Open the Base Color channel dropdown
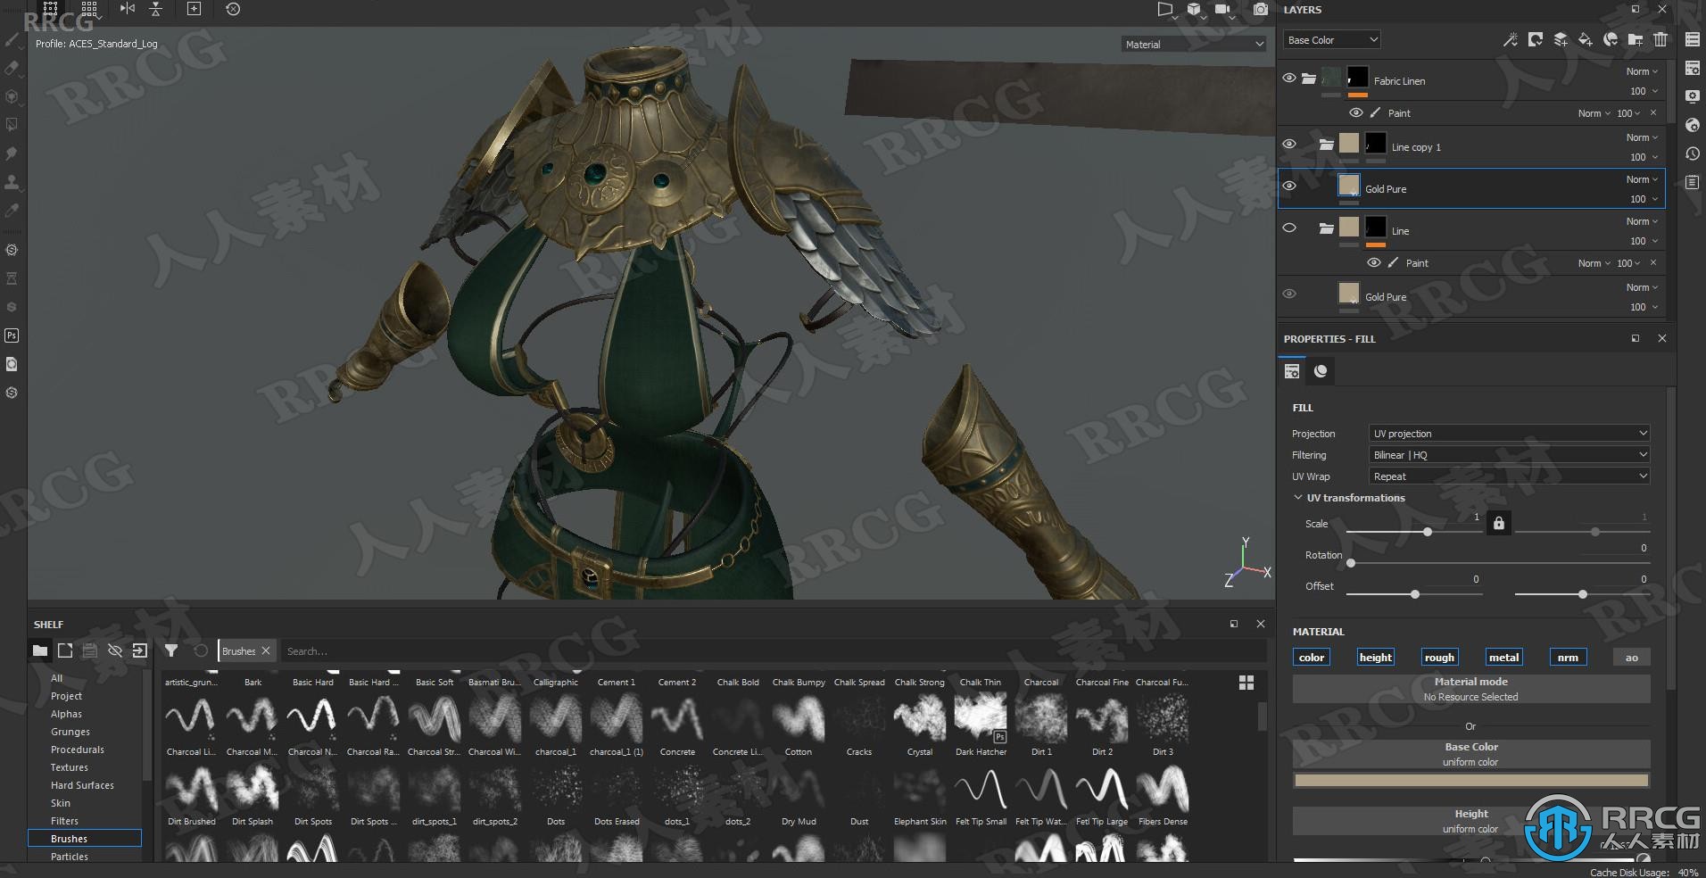Viewport: 1706px width, 878px height. 1332,39
